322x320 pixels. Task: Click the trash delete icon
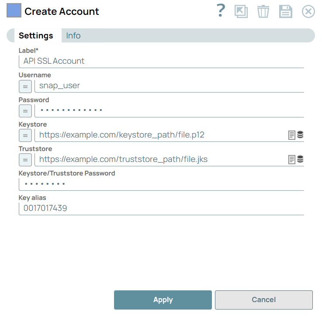point(263,11)
